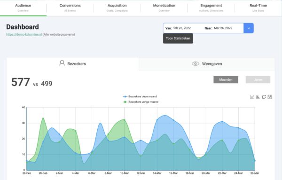282x180 pixels.
Task: Select the Bezoekers chart tab
Action: (73, 63)
